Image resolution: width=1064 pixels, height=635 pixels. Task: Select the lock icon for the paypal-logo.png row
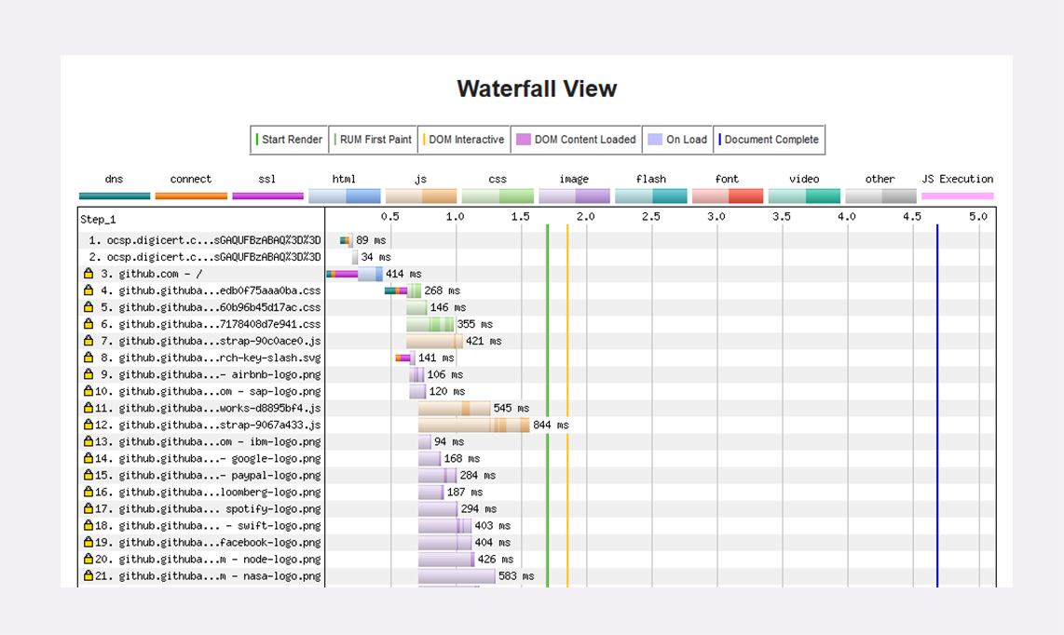89,475
